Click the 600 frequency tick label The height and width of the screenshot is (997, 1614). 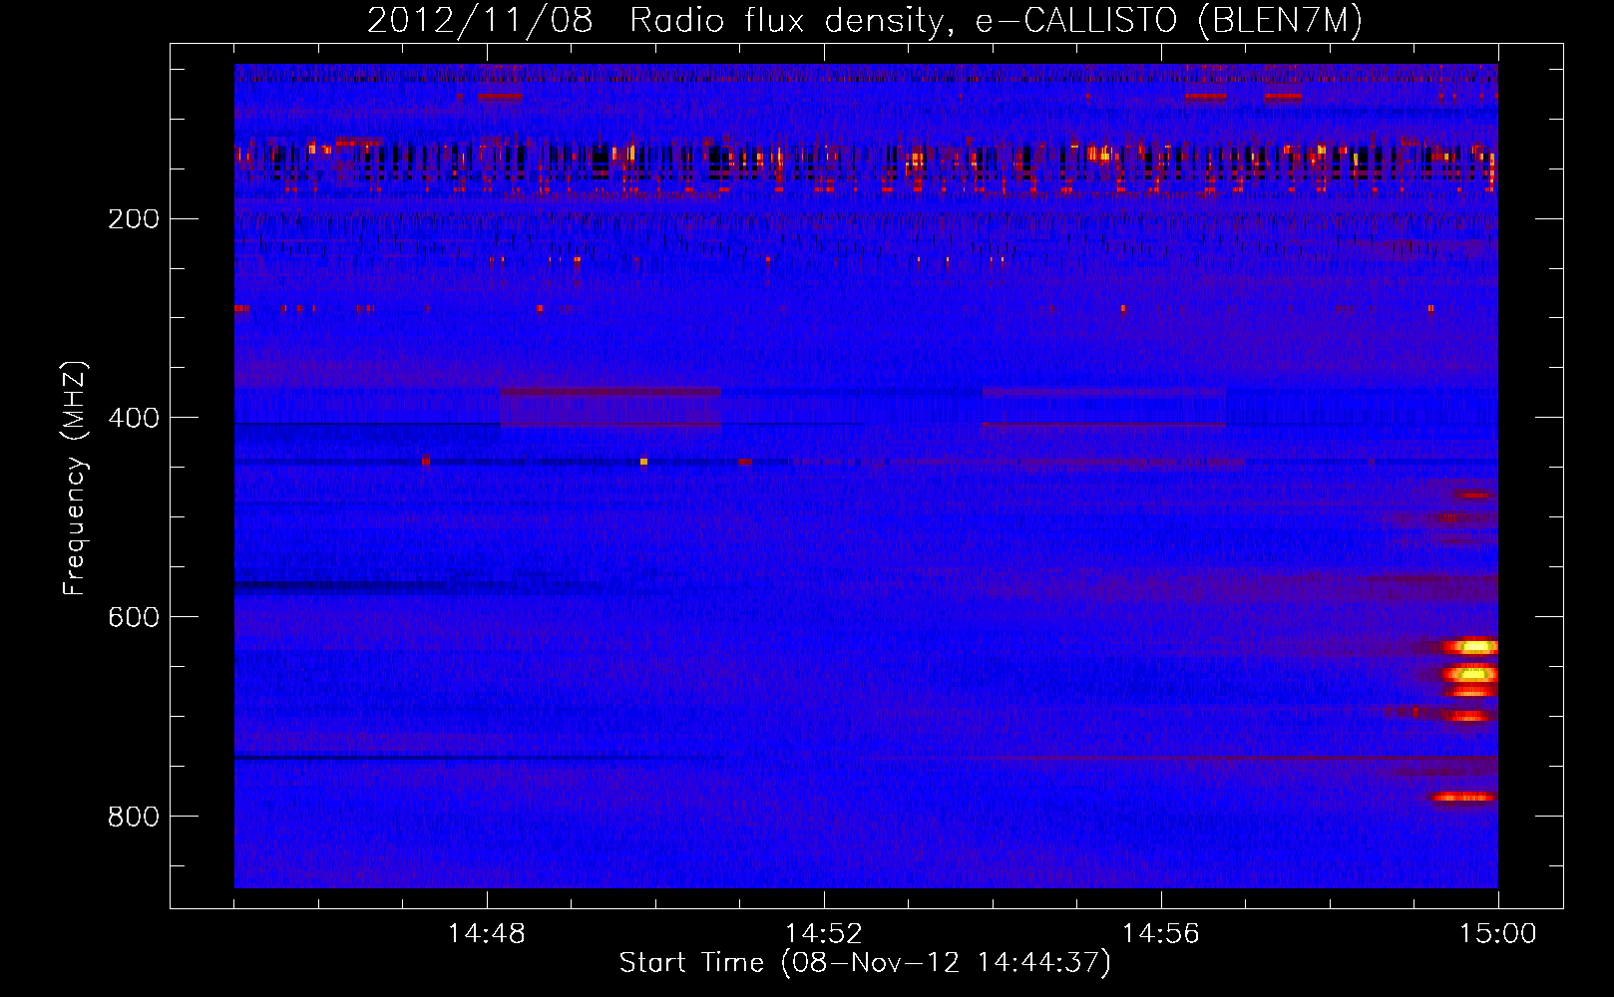134,617
